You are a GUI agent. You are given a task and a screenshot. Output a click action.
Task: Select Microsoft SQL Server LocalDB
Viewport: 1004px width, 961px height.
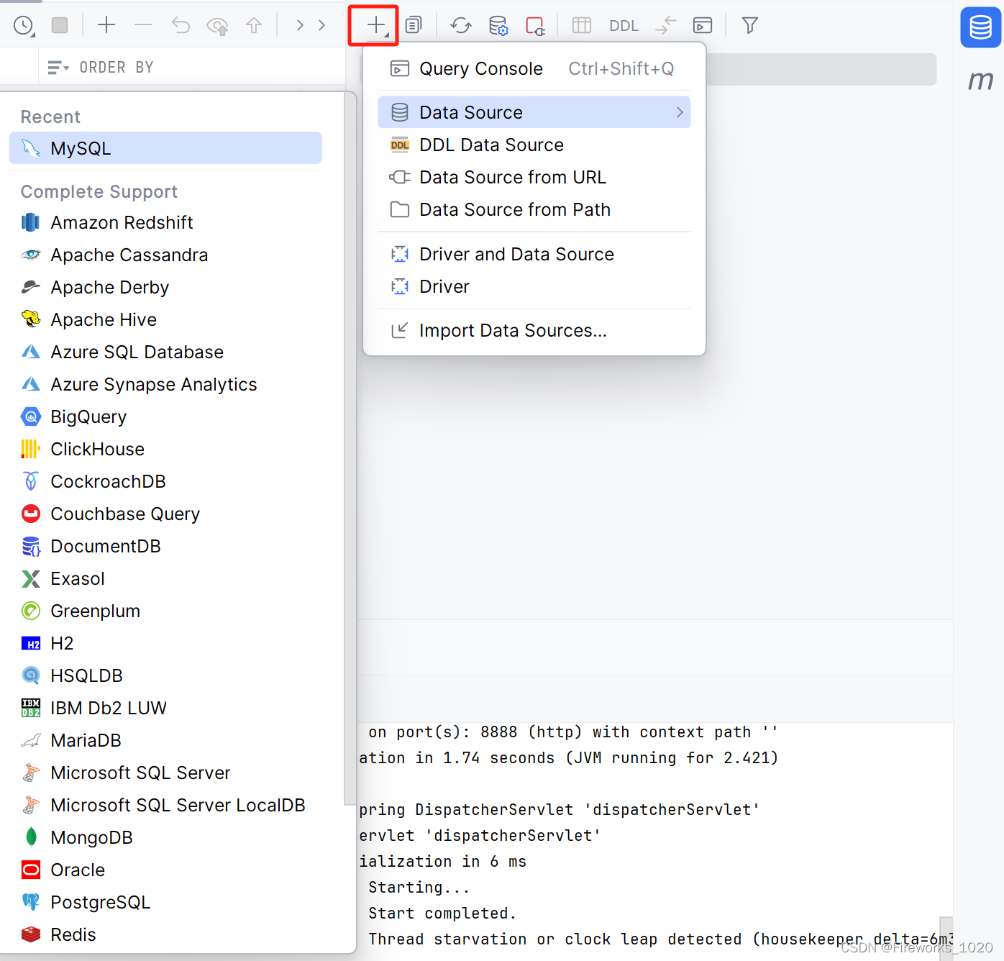click(x=165, y=805)
